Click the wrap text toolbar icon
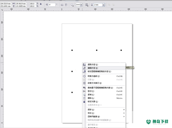The width and height of the screenshot is (172, 128). pos(87,5)
